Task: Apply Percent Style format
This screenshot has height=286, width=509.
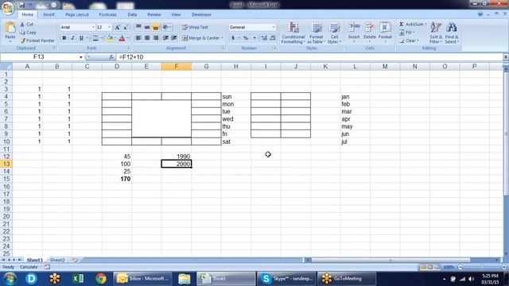Action: point(246,38)
